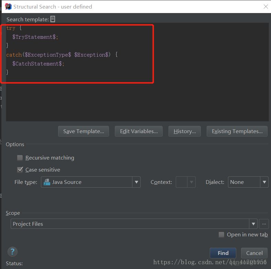The height and width of the screenshot is (269, 271).
Task: Cancel the structural search dialog
Action: [254, 253]
